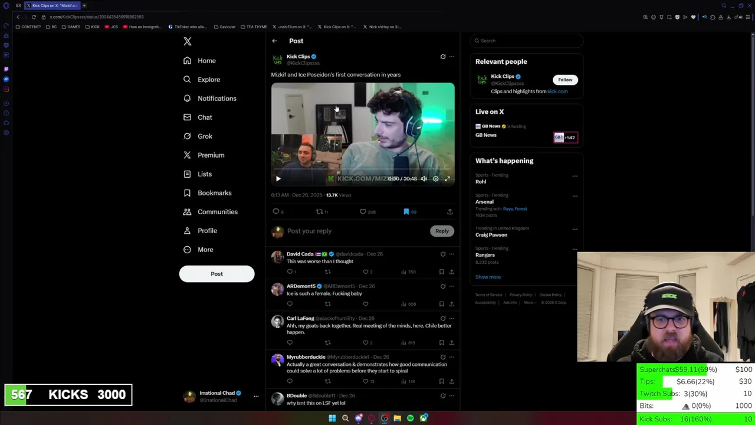Reply to main post comment icon
Image resolution: width=755 pixels, height=425 pixels.
click(x=276, y=211)
